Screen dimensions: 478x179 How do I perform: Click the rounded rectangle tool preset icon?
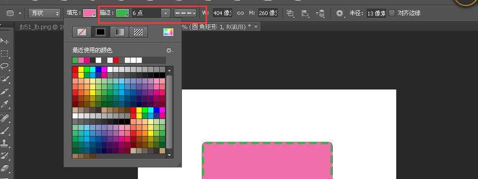(10, 13)
